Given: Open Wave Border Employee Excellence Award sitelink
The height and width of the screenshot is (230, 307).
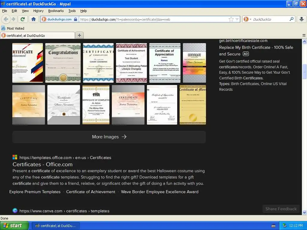Looking at the screenshot, I should click(160, 192).
